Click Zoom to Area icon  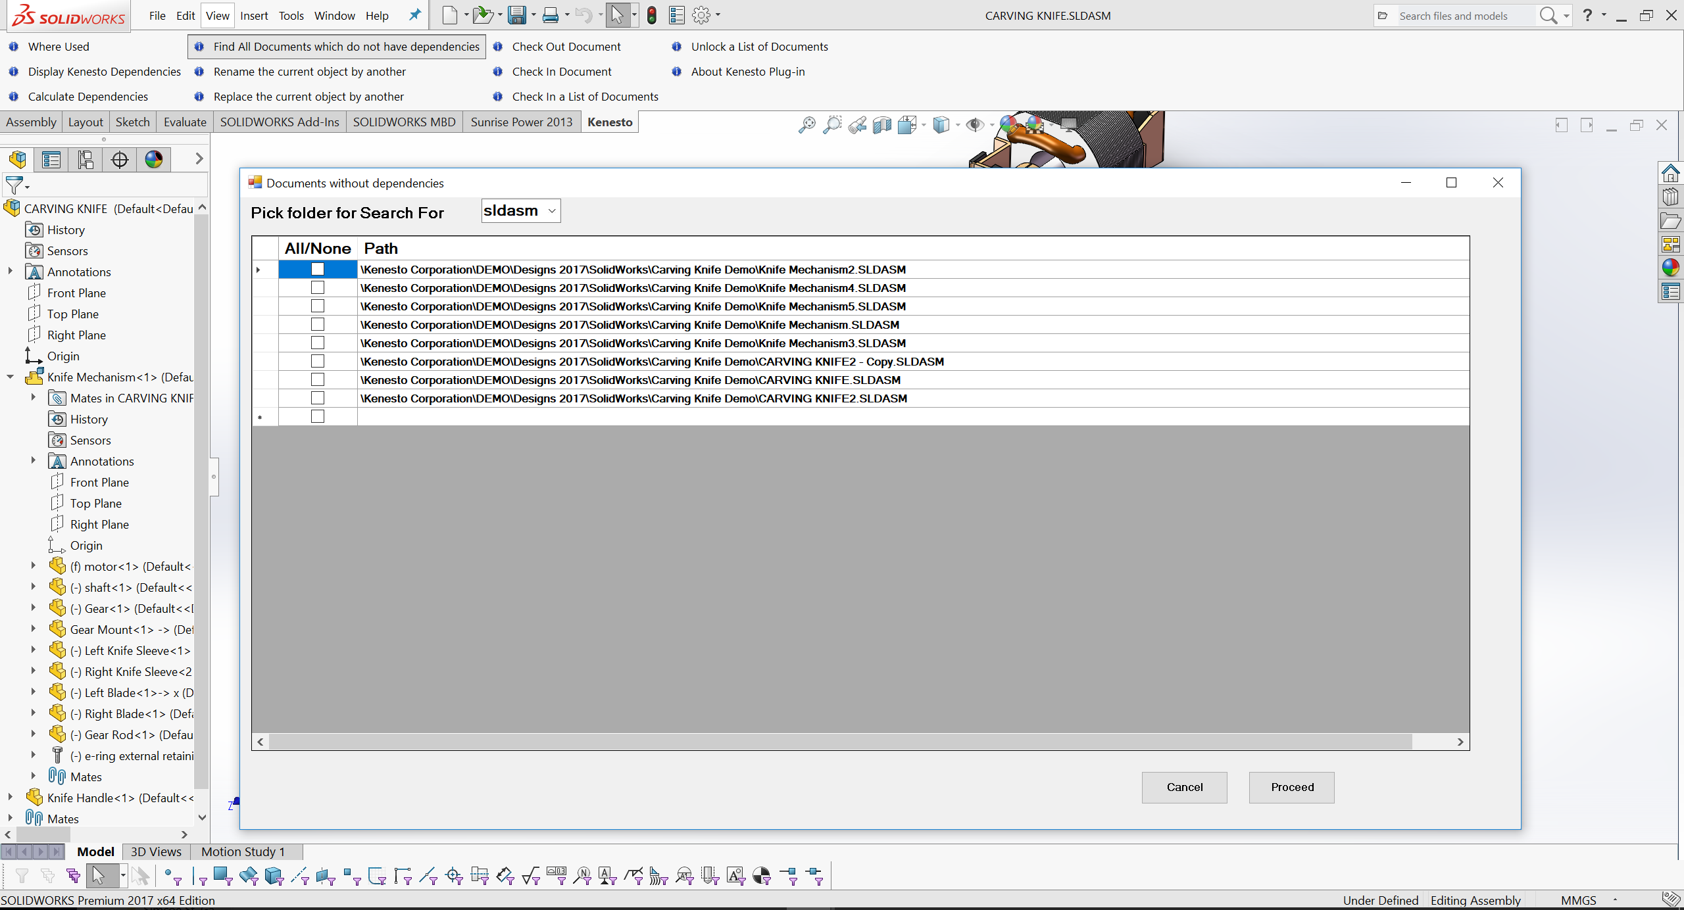pos(832,124)
